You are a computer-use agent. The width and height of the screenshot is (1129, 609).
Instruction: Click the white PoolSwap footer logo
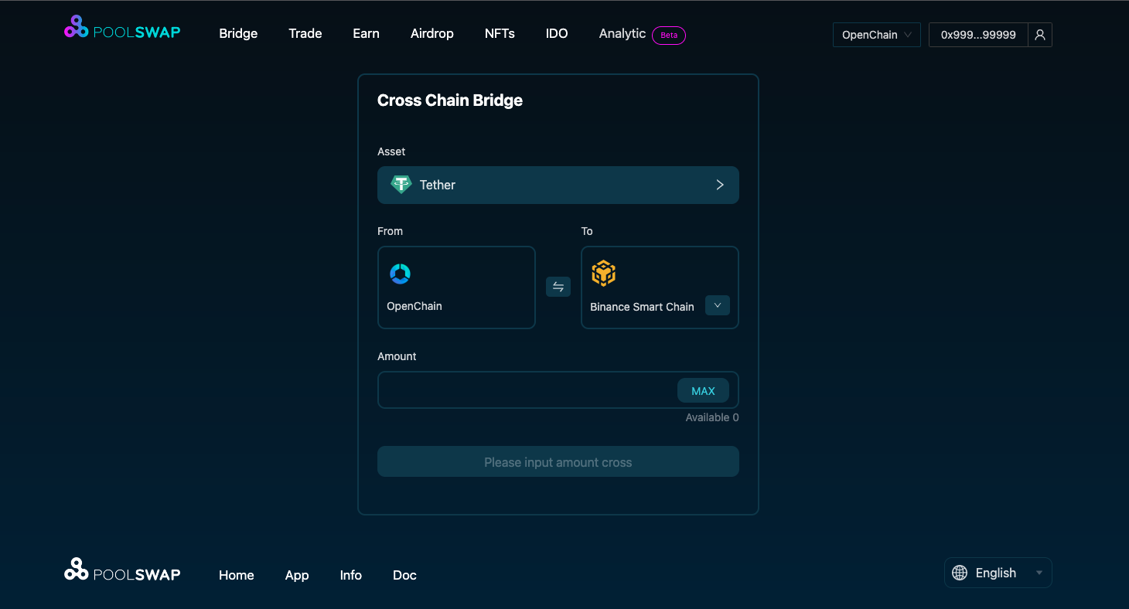[x=122, y=570]
